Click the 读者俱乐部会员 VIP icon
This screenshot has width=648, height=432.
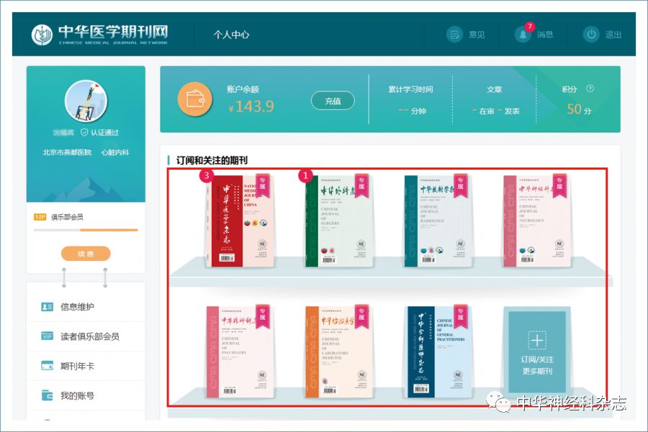[x=47, y=336]
